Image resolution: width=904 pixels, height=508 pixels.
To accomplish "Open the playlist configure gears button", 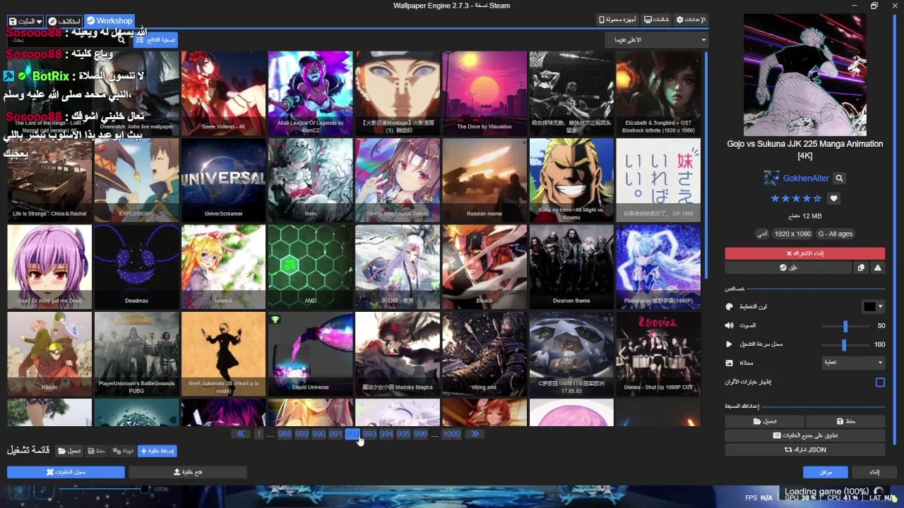I will tap(123, 451).
